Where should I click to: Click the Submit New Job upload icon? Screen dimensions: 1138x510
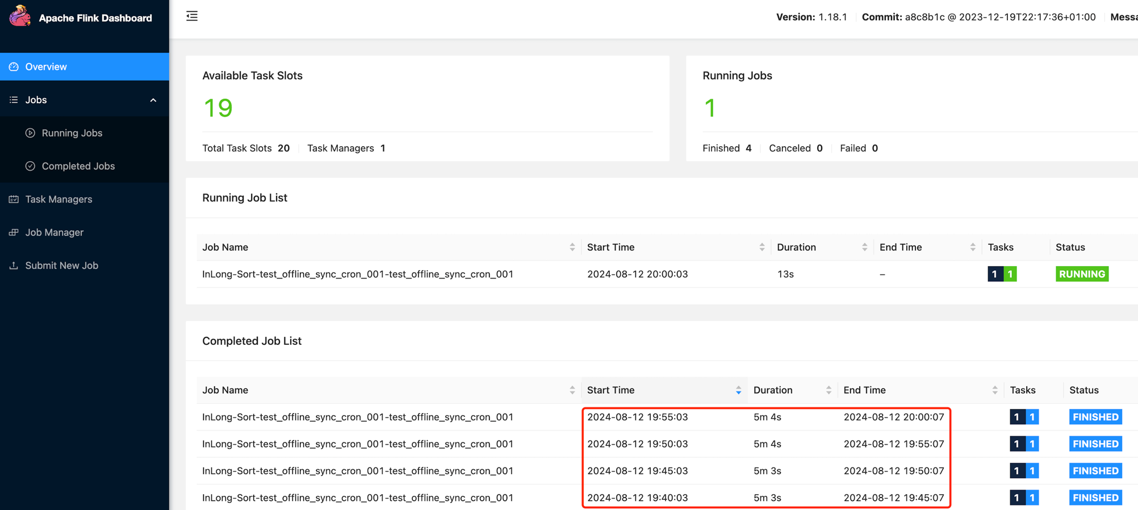pos(14,265)
